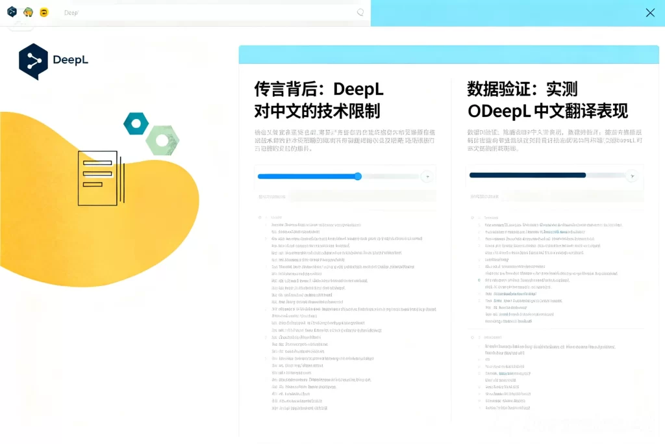Dismiss the top banner with the X button
This screenshot has height=444, width=665.
650,12
